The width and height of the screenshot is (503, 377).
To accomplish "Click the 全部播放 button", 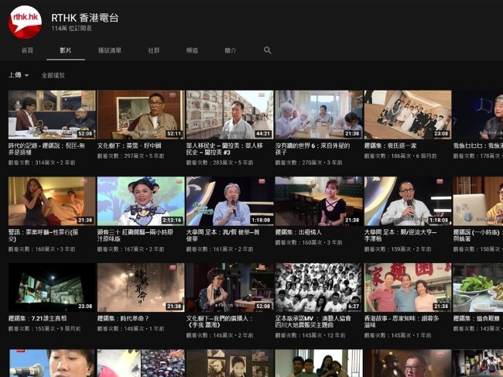I will [x=53, y=75].
